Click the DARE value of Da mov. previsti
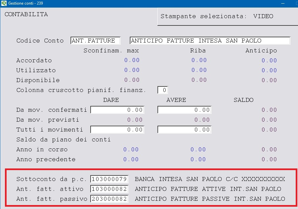This screenshot has width=298, height=209. 135,120
